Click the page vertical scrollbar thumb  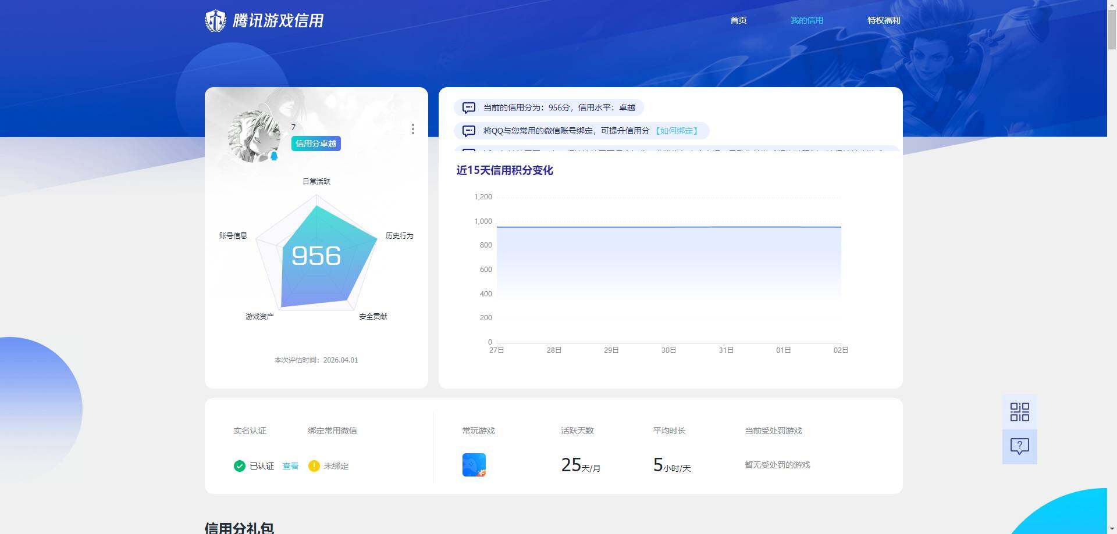1112,31
